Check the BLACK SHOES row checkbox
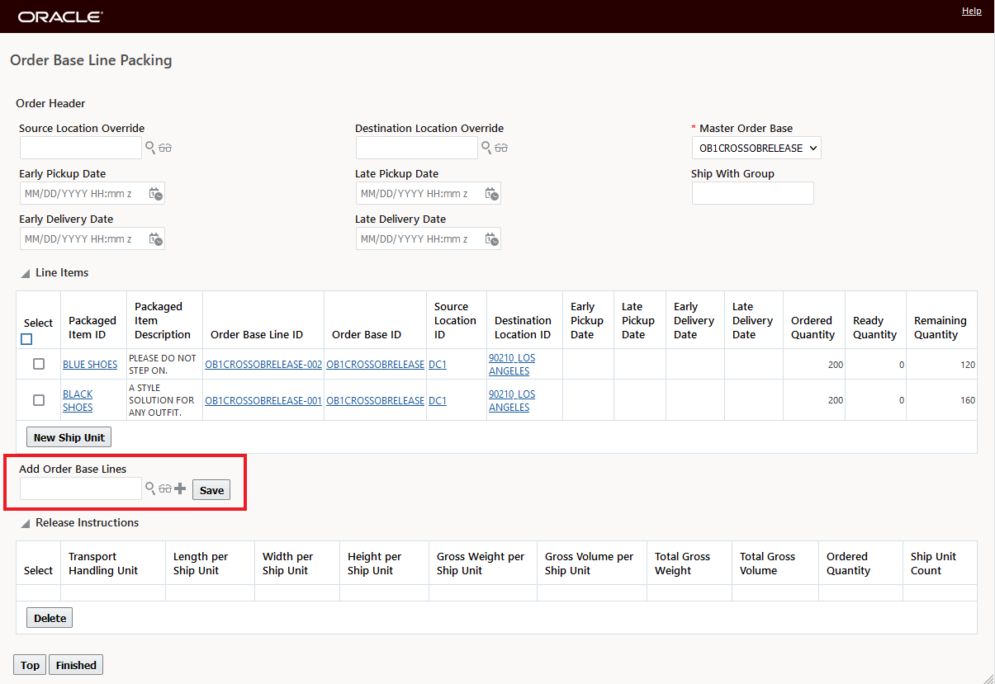The height and width of the screenshot is (684, 995). pyautogui.click(x=39, y=400)
